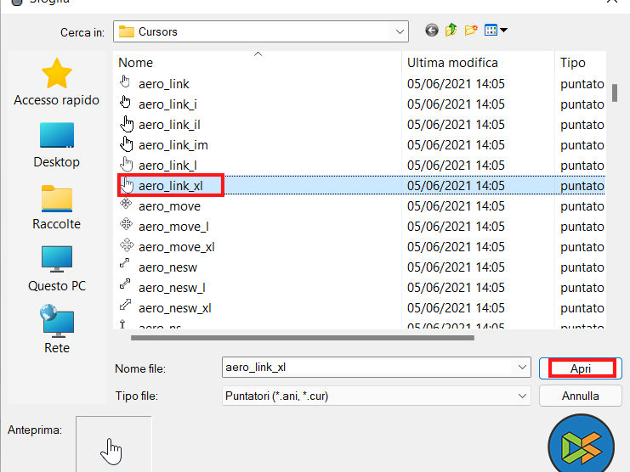The image size is (630, 472).
Task: Open Raccolte in the sidebar
Action: tap(57, 207)
